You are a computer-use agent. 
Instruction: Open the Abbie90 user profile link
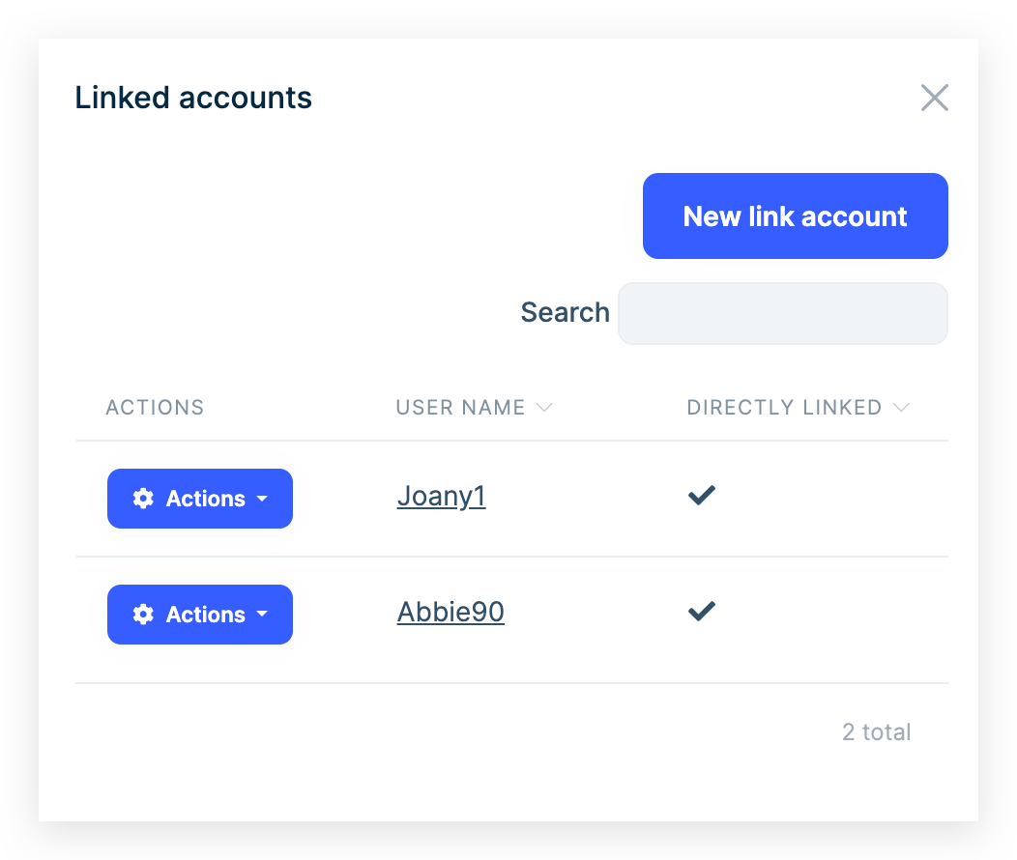click(450, 611)
